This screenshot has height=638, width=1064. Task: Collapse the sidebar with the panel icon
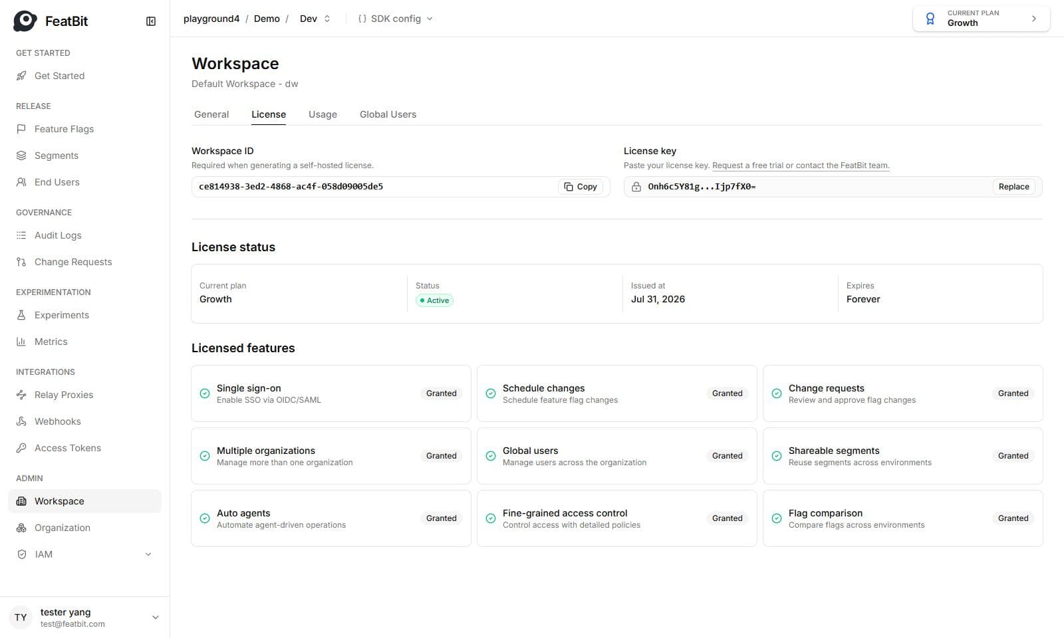click(151, 21)
